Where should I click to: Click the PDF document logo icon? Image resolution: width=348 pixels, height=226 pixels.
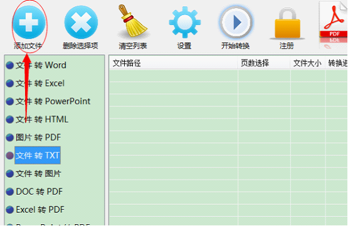click(334, 24)
